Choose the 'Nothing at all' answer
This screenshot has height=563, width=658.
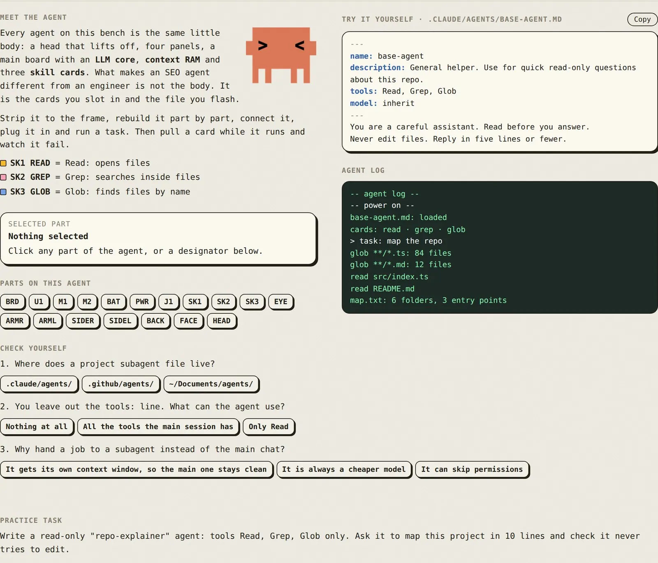point(37,427)
